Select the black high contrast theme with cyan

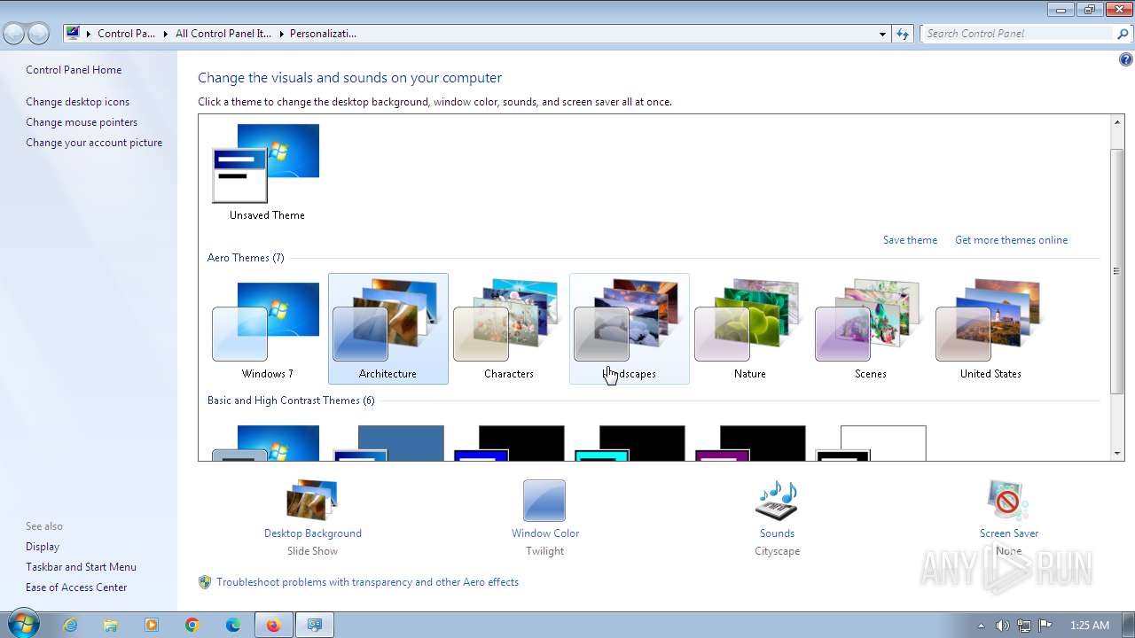[630, 443]
